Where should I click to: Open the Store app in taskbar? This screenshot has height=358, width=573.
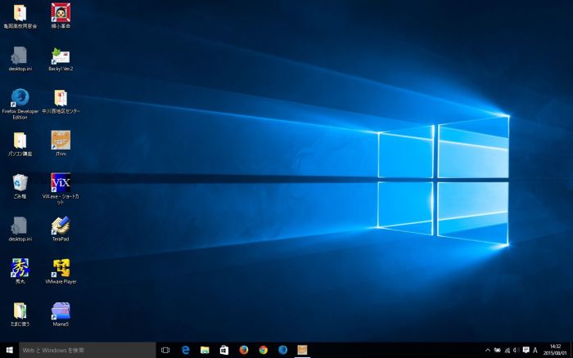pos(224,350)
